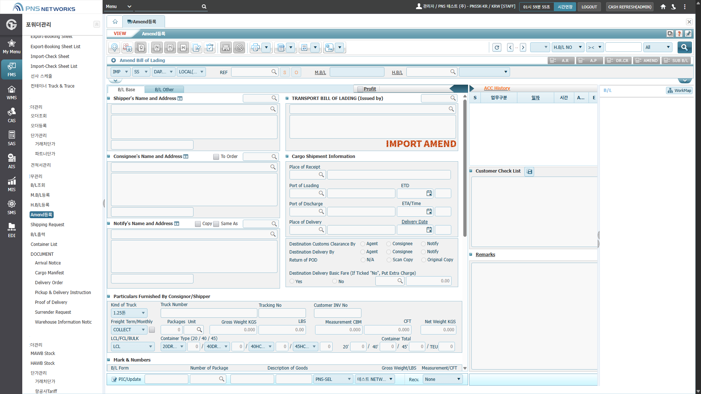Select Yes for Destination Delivery Basic Fare
This screenshot has width=701, height=394.
click(x=292, y=281)
